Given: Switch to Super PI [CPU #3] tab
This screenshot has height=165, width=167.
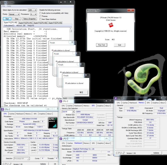Looking at the screenshot, I should tap(55, 23).
